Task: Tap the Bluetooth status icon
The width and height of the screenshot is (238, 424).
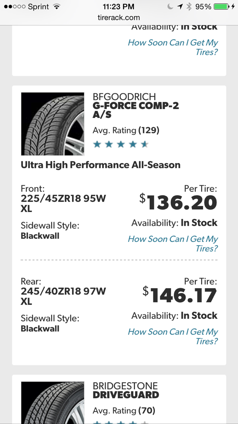Action: (x=189, y=7)
